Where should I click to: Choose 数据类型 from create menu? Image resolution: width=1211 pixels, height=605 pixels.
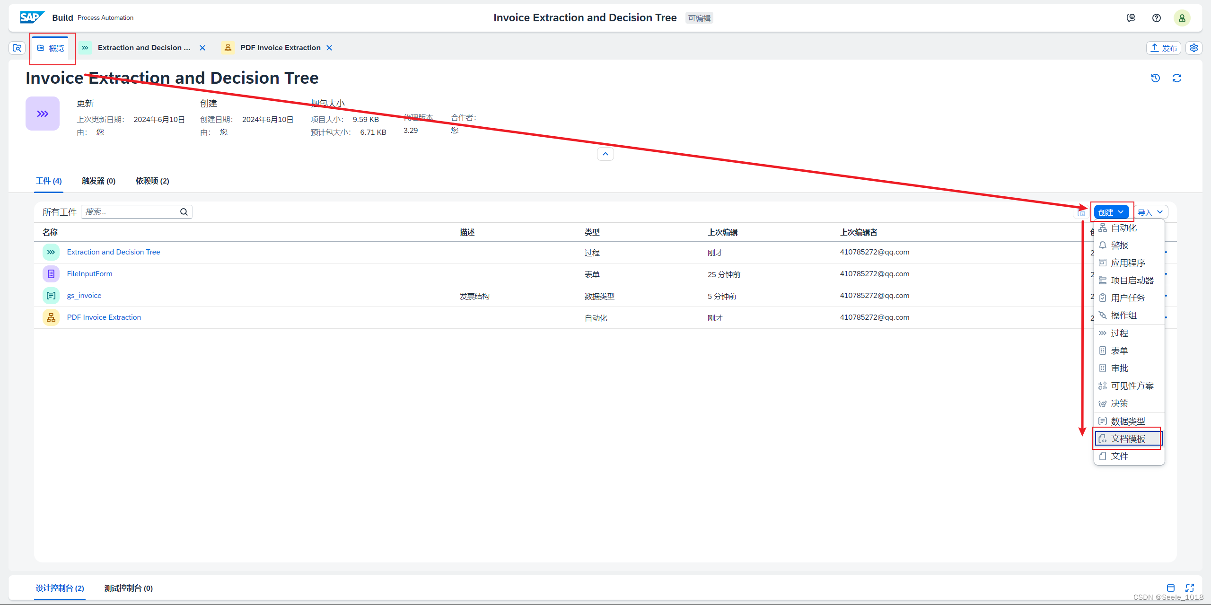[x=1130, y=421]
